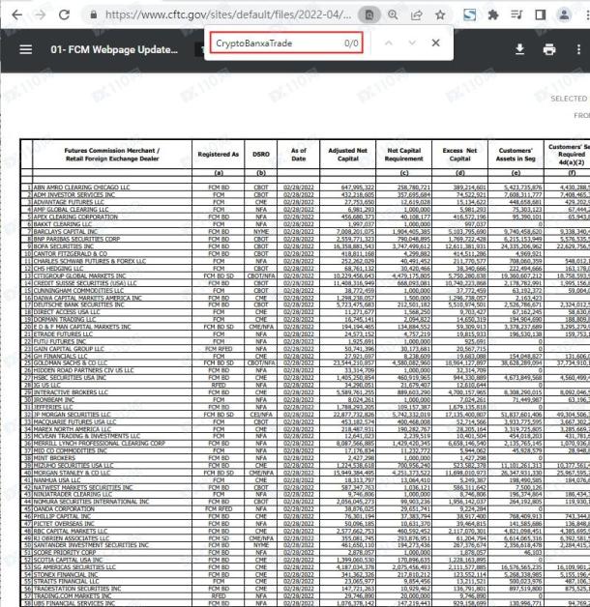Go back to the previous page

(17, 15)
